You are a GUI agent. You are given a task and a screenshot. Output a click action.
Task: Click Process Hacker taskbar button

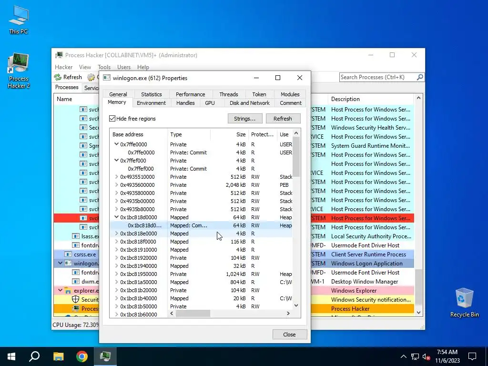(105, 356)
